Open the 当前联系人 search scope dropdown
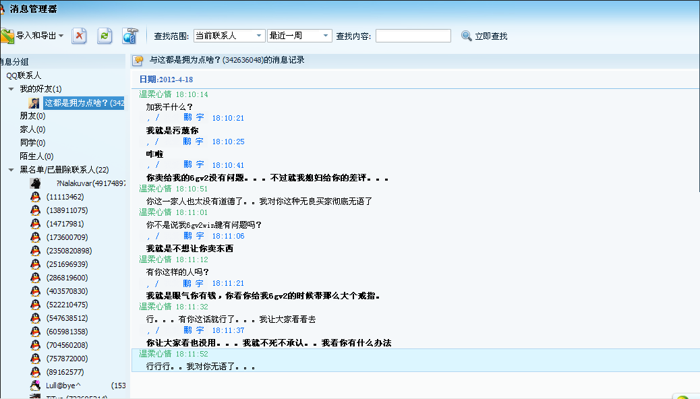The width and height of the screenshot is (700, 399). [x=229, y=36]
